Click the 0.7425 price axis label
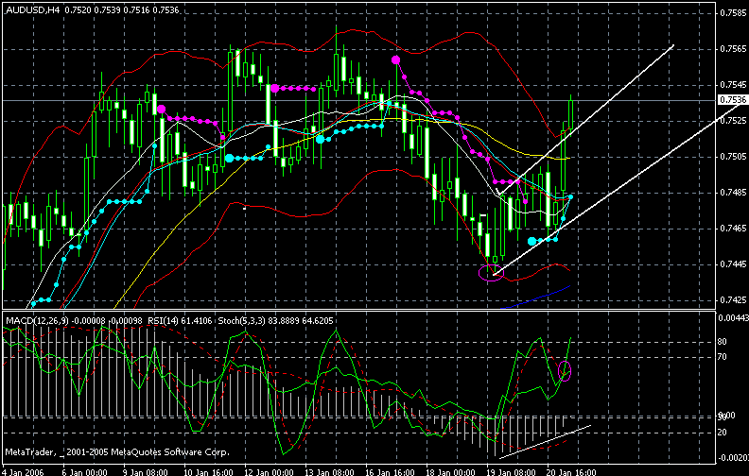The image size is (749, 476). click(734, 300)
